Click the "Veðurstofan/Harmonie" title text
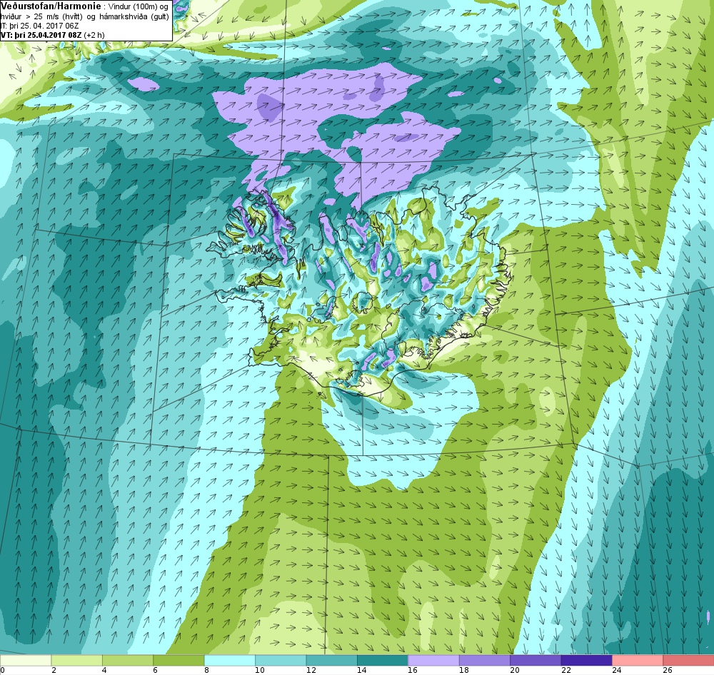Viewport: 714px width, 675px height. click(x=51, y=6)
